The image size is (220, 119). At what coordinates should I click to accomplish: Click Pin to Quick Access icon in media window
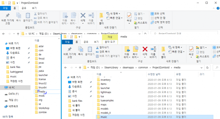[69, 49]
